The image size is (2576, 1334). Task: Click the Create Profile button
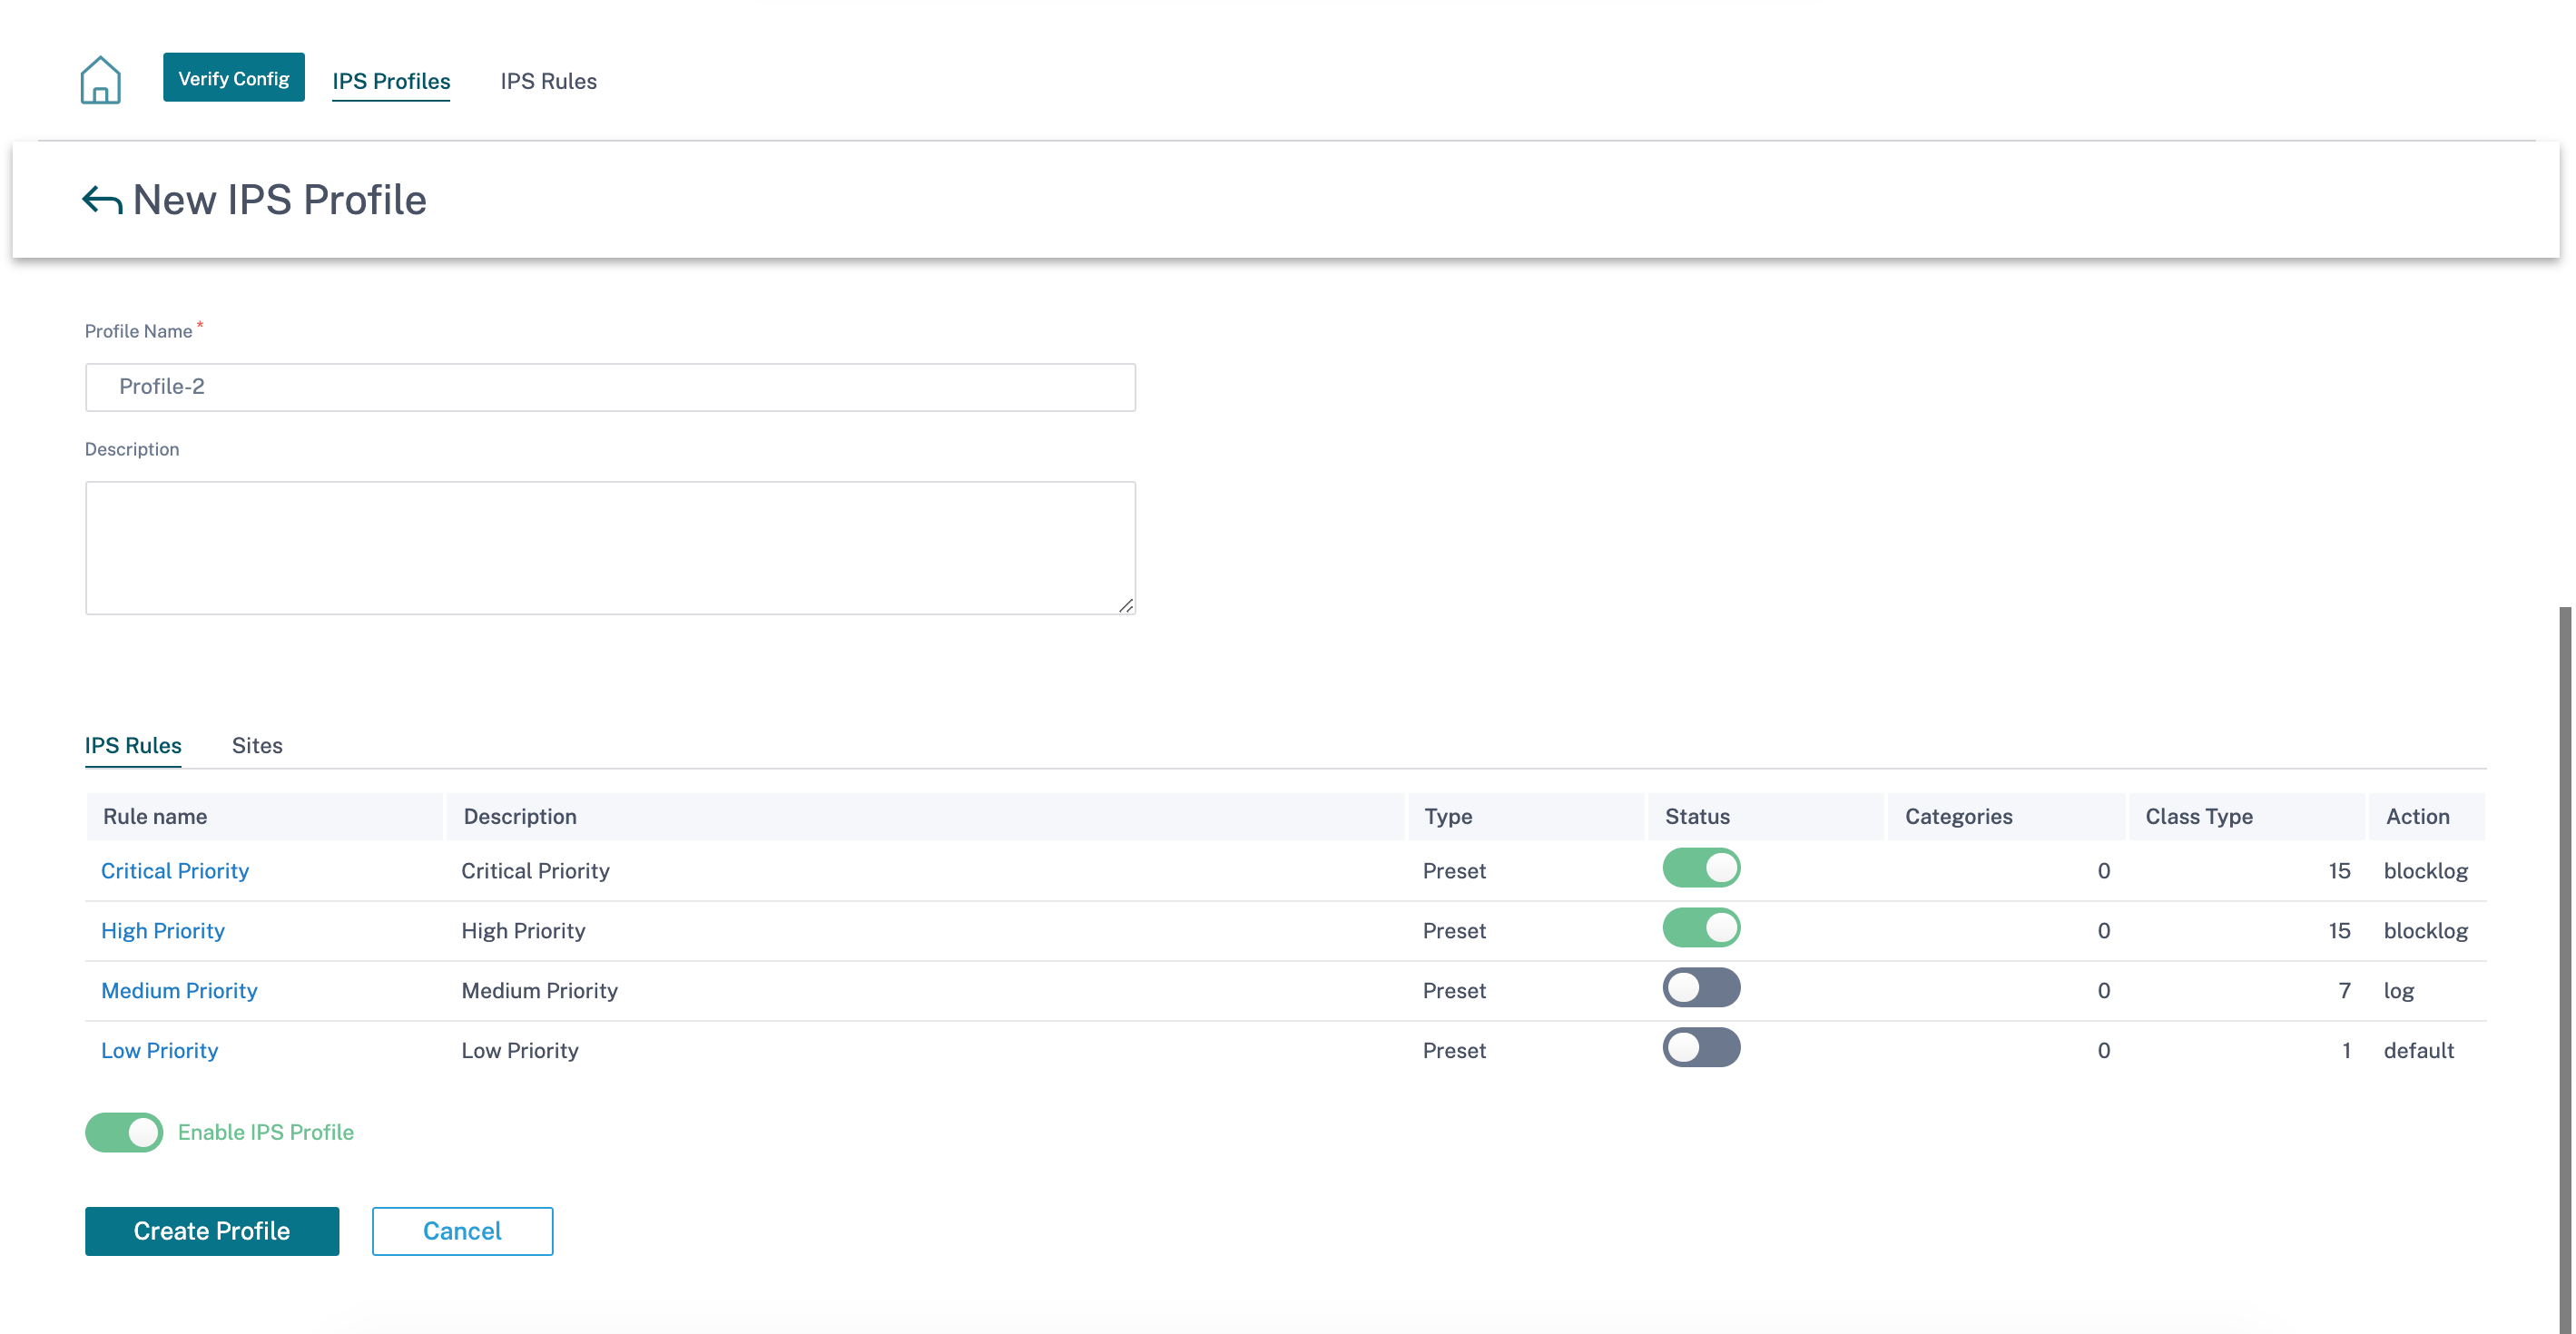coord(210,1231)
